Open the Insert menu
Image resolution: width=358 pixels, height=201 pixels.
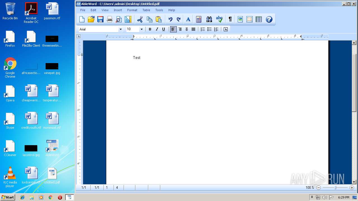click(118, 10)
